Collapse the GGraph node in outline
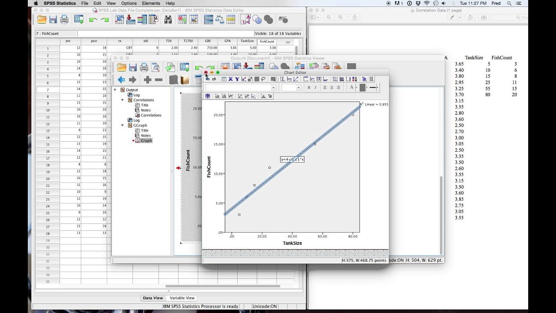 122,125
